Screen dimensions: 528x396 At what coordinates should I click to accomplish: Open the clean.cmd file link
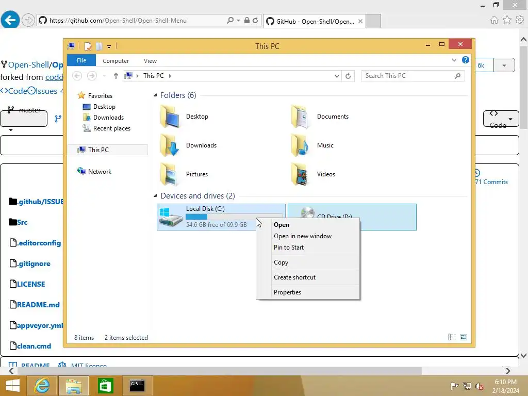click(34, 346)
